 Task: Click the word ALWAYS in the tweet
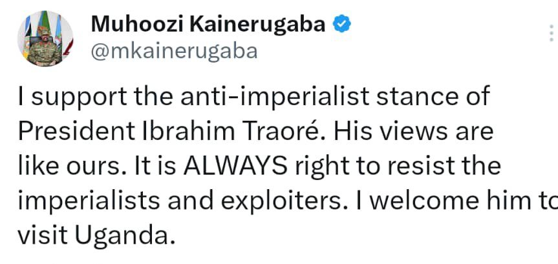click(x=235, y=166)
